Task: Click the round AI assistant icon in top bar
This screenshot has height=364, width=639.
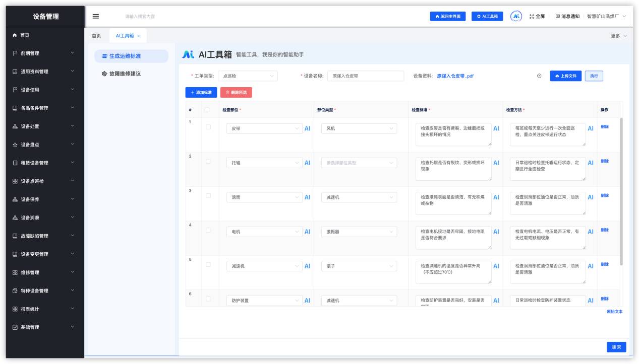Action: [516, 16]
